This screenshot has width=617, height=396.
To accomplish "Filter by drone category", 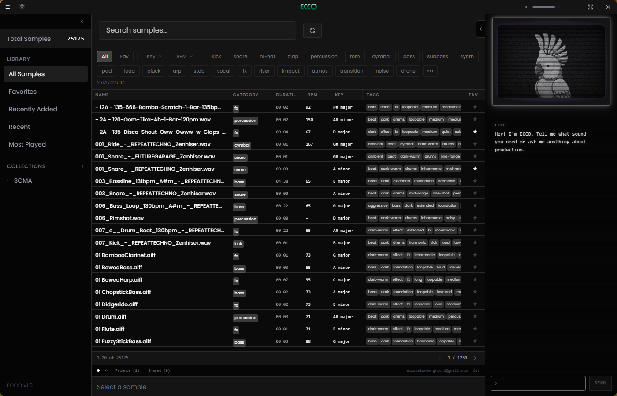I will coord(408,71).
